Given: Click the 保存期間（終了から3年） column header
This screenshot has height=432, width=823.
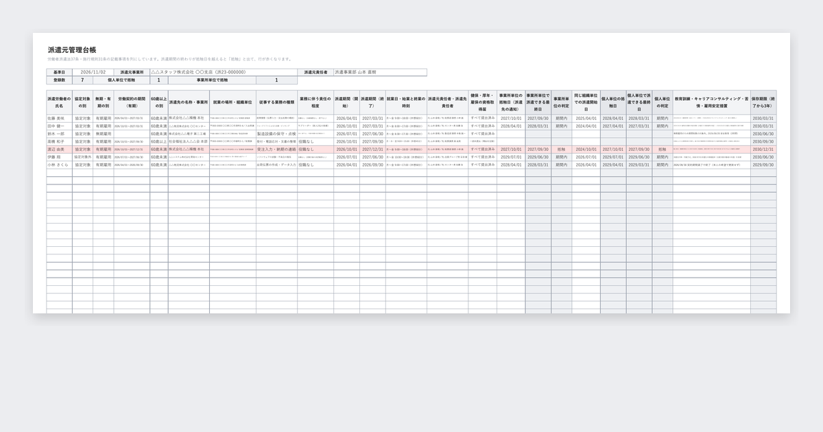Looking at the screenshot, I should pos(763,104).
